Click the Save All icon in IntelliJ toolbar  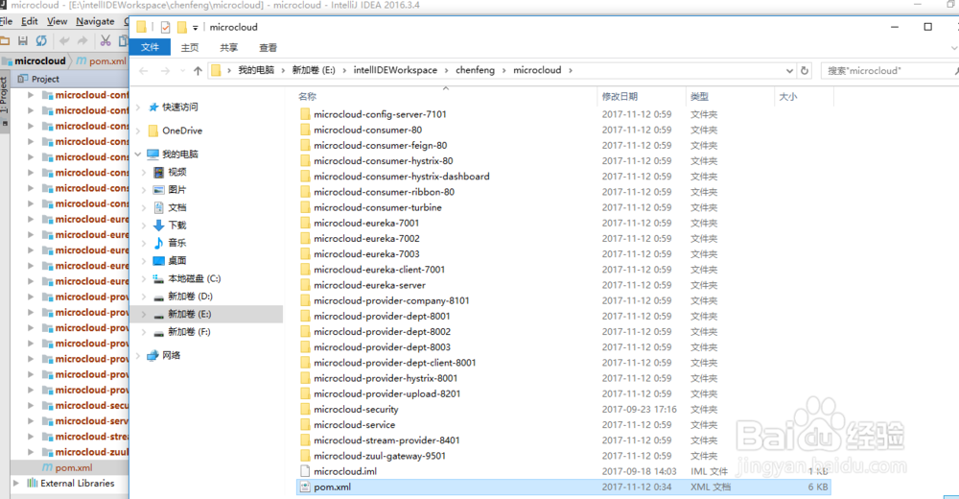(x=23, y=41)
